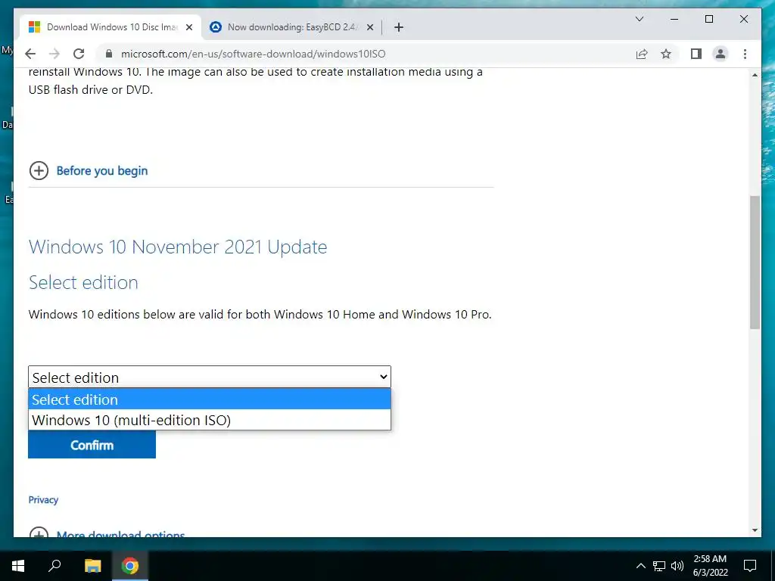Open taskbar search magnifier
The image size is (775, 581).
pyautogui.click(x=54, y=566)
